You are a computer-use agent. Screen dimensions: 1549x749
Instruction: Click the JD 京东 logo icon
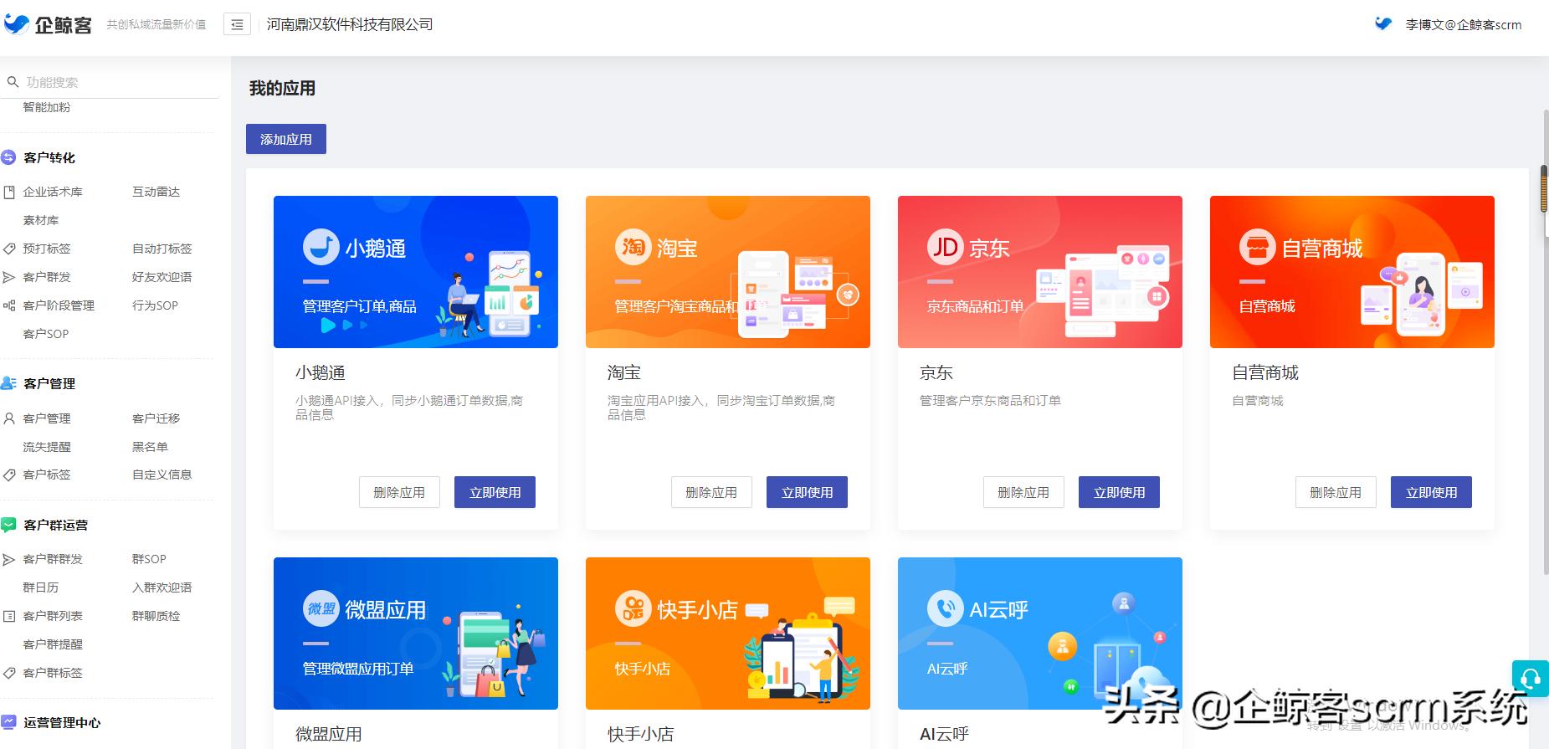(x=945, y=247)
